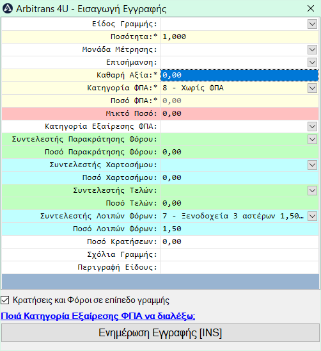Expand the Συντελεστής Τελών dropdown
The image size is (321, 351).
pos(312,191)
